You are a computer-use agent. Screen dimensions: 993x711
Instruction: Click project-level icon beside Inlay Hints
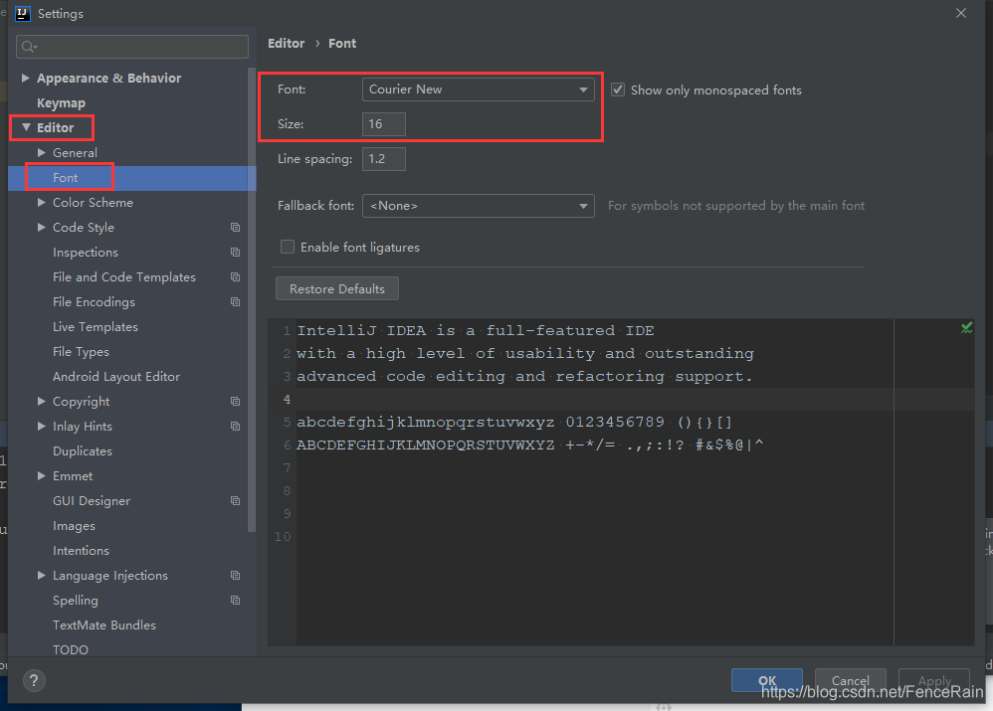coord(235,426)
